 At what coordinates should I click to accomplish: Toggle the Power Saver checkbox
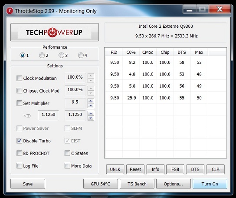pos(19,128)
